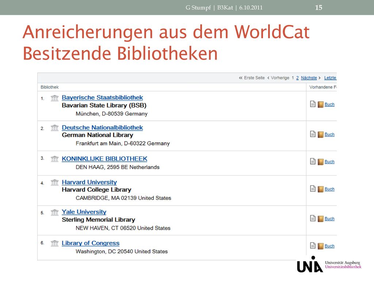Click document icon in Bayerische Staatsbibliothek row
Screen dimensions: 374x281
coord(313,104)
